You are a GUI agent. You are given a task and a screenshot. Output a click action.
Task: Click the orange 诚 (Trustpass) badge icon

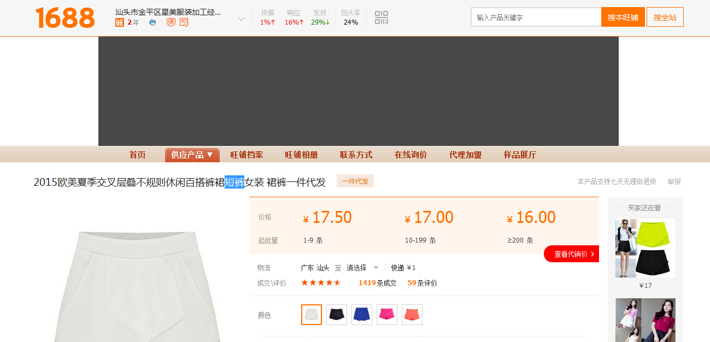click(x=120, y=22)
